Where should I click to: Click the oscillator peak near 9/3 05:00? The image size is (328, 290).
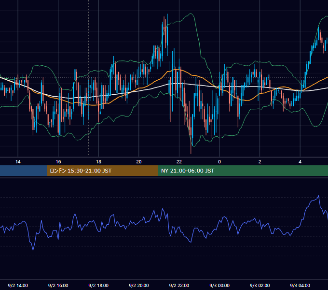point(318,196)
